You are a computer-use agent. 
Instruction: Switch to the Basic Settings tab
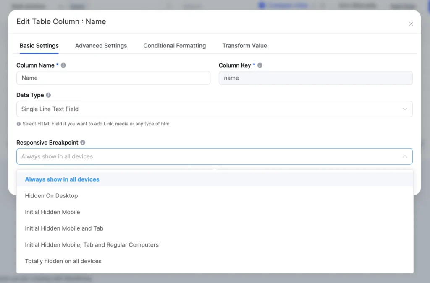tap(39, 46)
